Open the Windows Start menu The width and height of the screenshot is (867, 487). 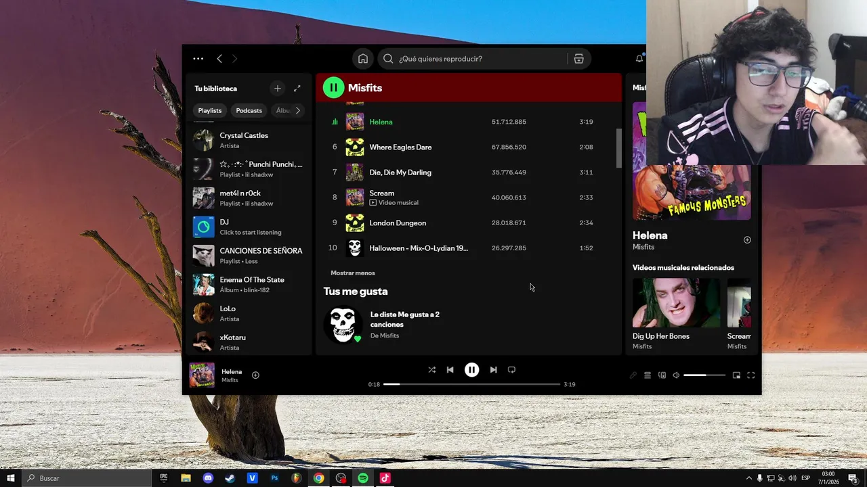[11, 478]
